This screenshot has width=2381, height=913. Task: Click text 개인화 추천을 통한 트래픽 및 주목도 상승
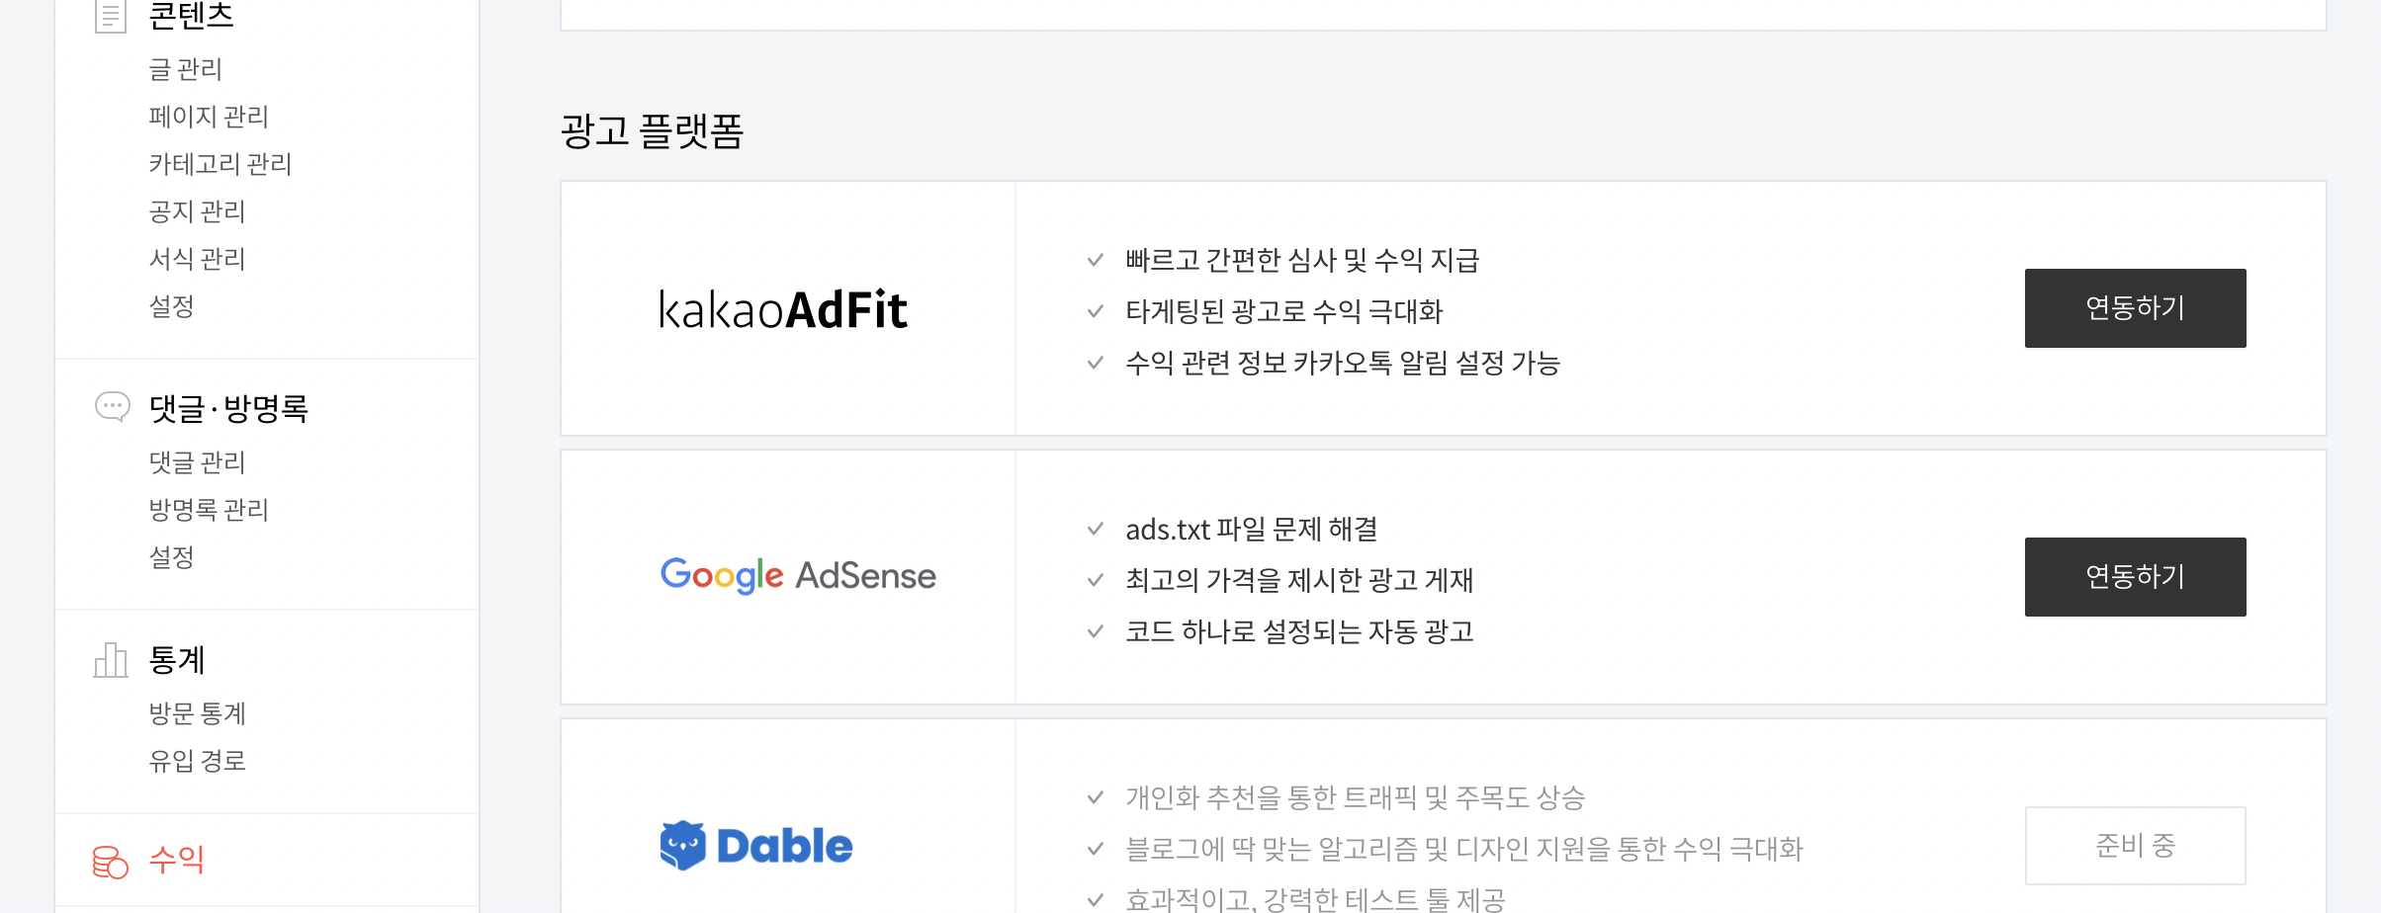(x=1356, y=797)
